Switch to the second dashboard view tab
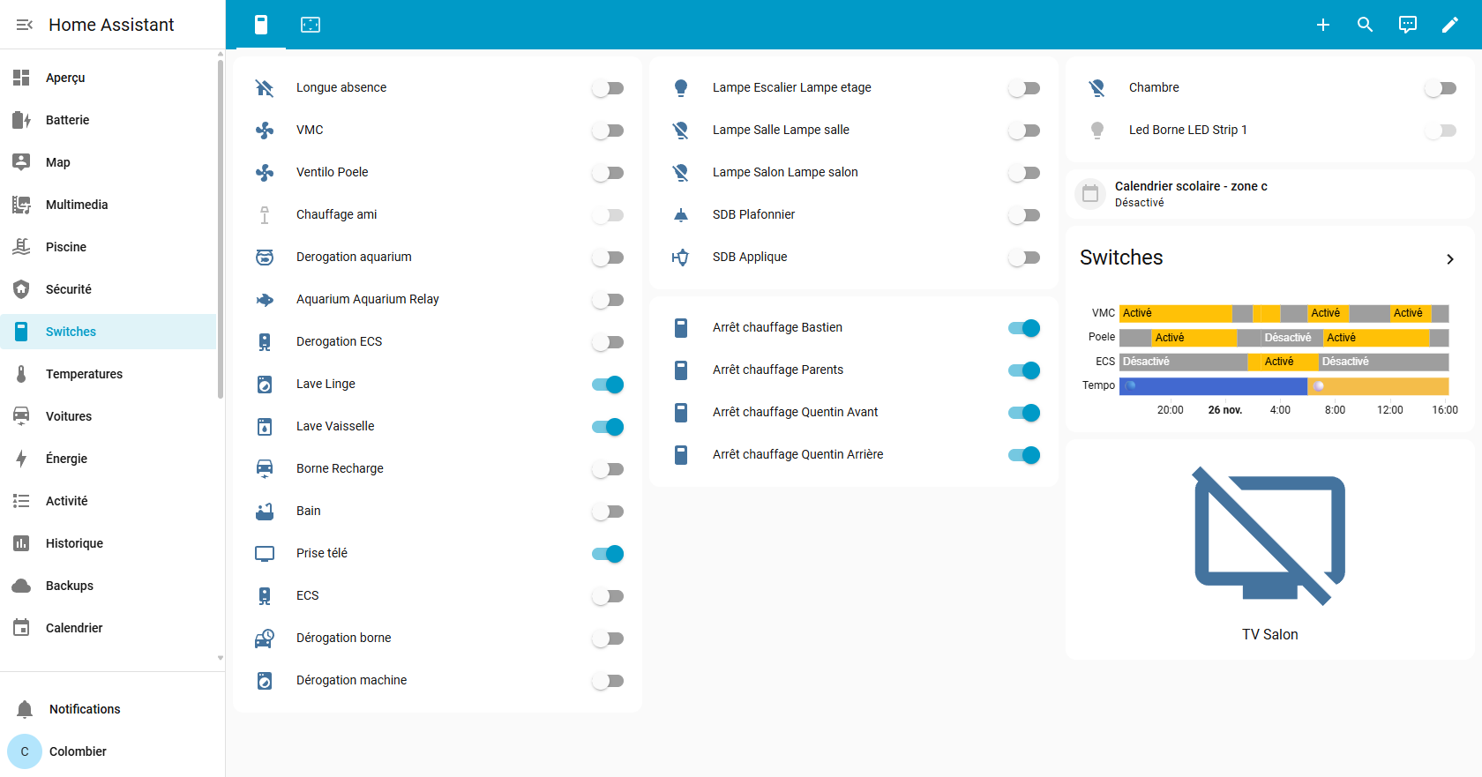The width and height of the screenshot is (1482, 777). [x=311, y=25]
